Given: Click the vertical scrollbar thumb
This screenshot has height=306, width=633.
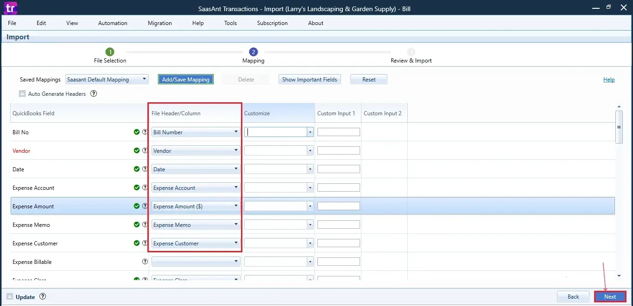Looking at the screenshot, I should click(x=619, y=127).
